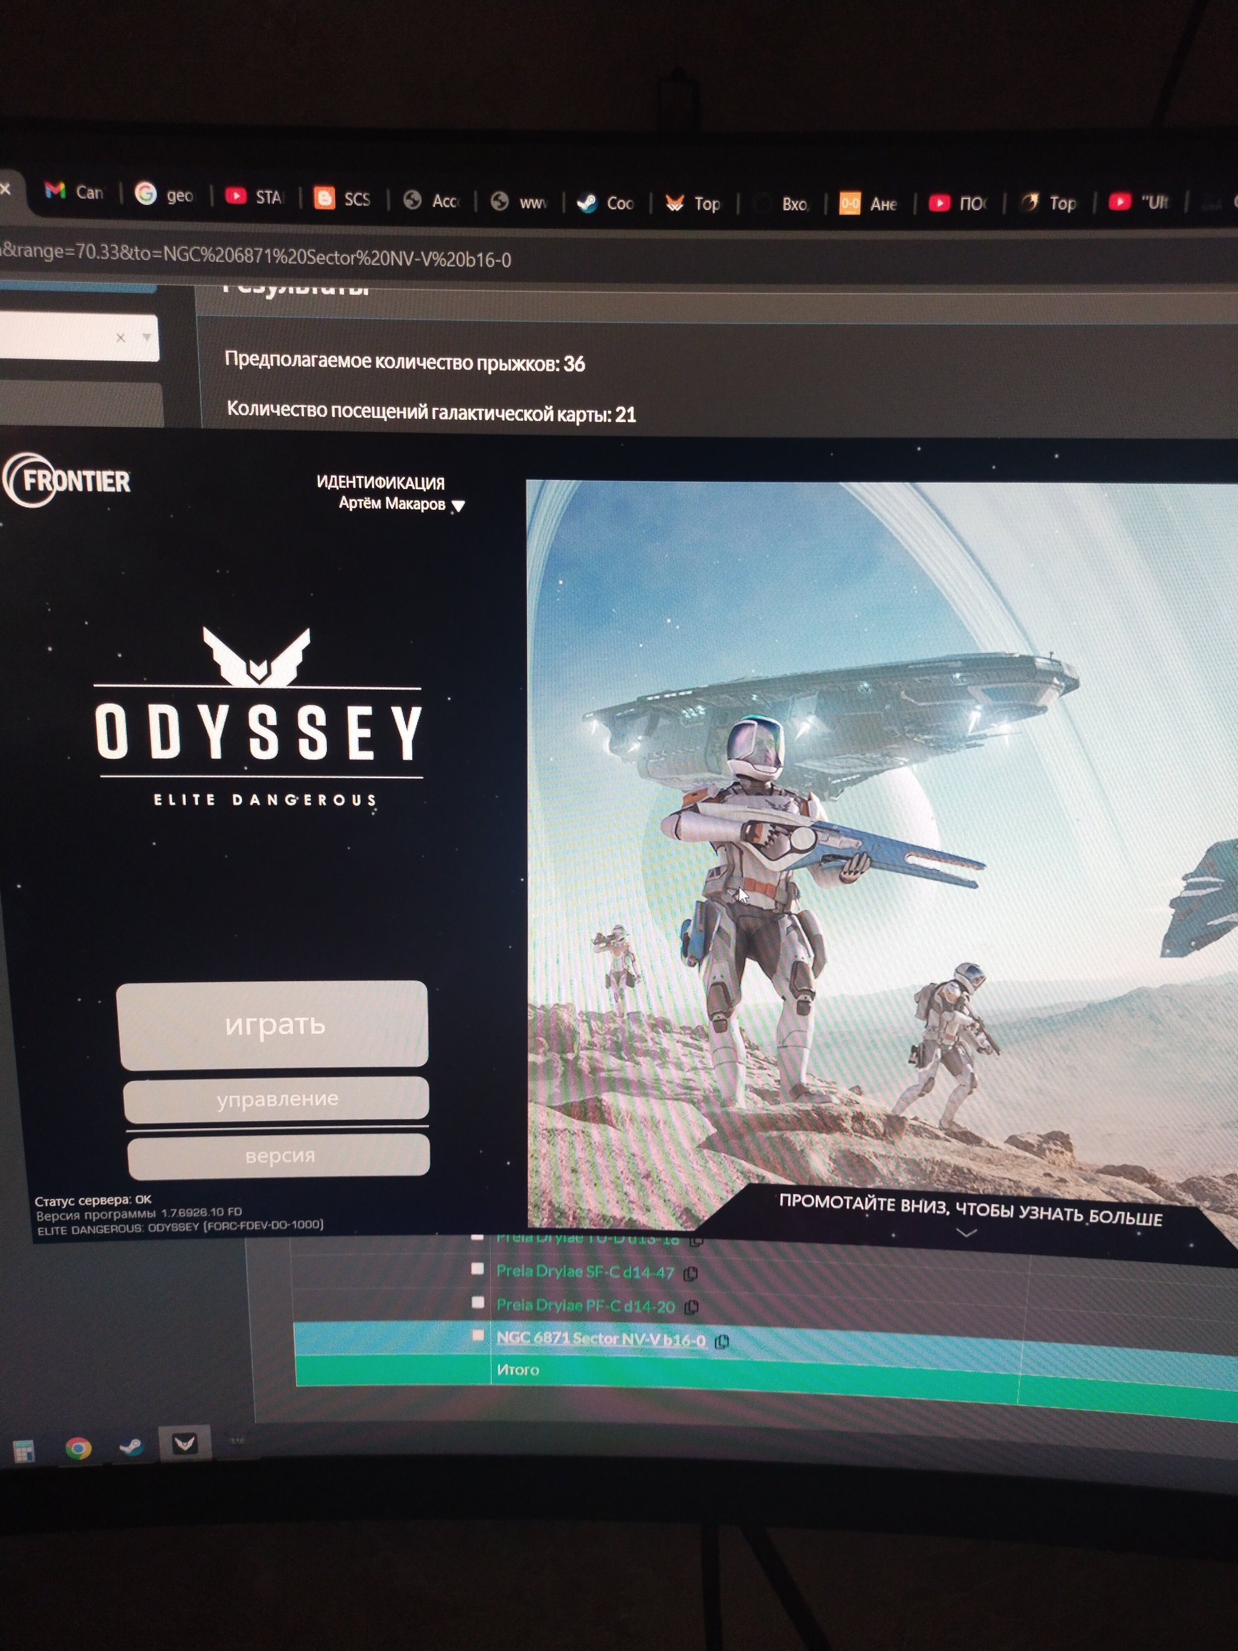Click the galaxy map visits text ending in 21

coord(432,411)
